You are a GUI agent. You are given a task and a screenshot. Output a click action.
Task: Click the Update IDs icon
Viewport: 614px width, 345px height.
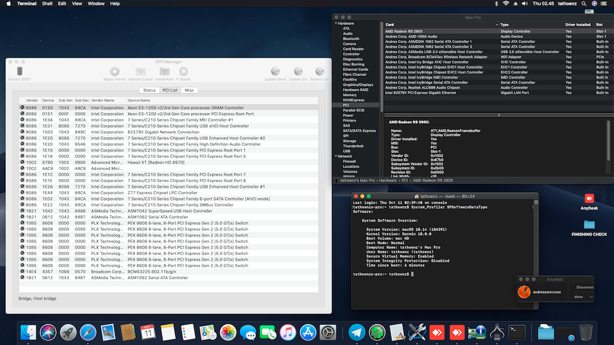point(297,72)
